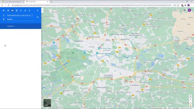
Task: Click the PRĄDNIK BIAŁY district label
Action: 94,37
